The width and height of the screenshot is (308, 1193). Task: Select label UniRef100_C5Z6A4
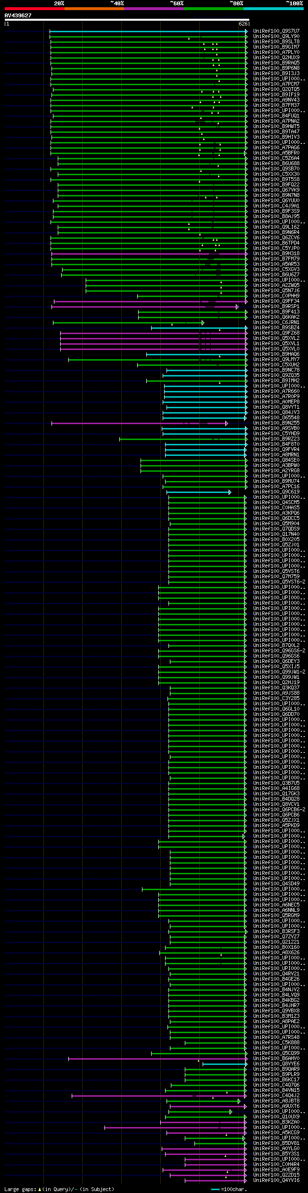[276, 158]
